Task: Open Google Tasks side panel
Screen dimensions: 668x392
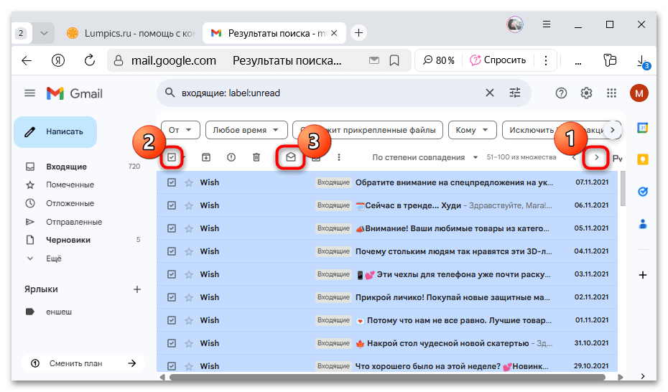Action: (642, 192)
